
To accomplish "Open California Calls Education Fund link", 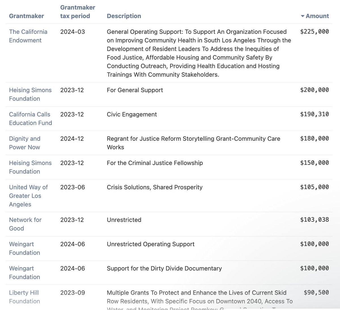I will (30, 119).
